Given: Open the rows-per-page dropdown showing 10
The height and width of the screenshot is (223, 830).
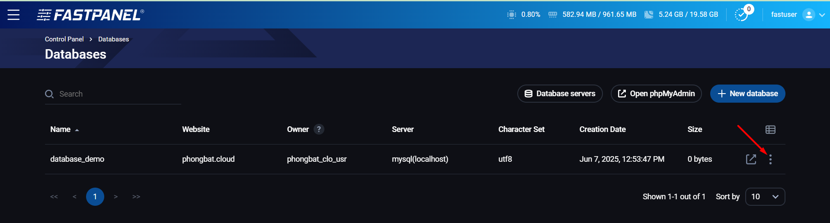Looking at the screenshot, I should (765, 197).
